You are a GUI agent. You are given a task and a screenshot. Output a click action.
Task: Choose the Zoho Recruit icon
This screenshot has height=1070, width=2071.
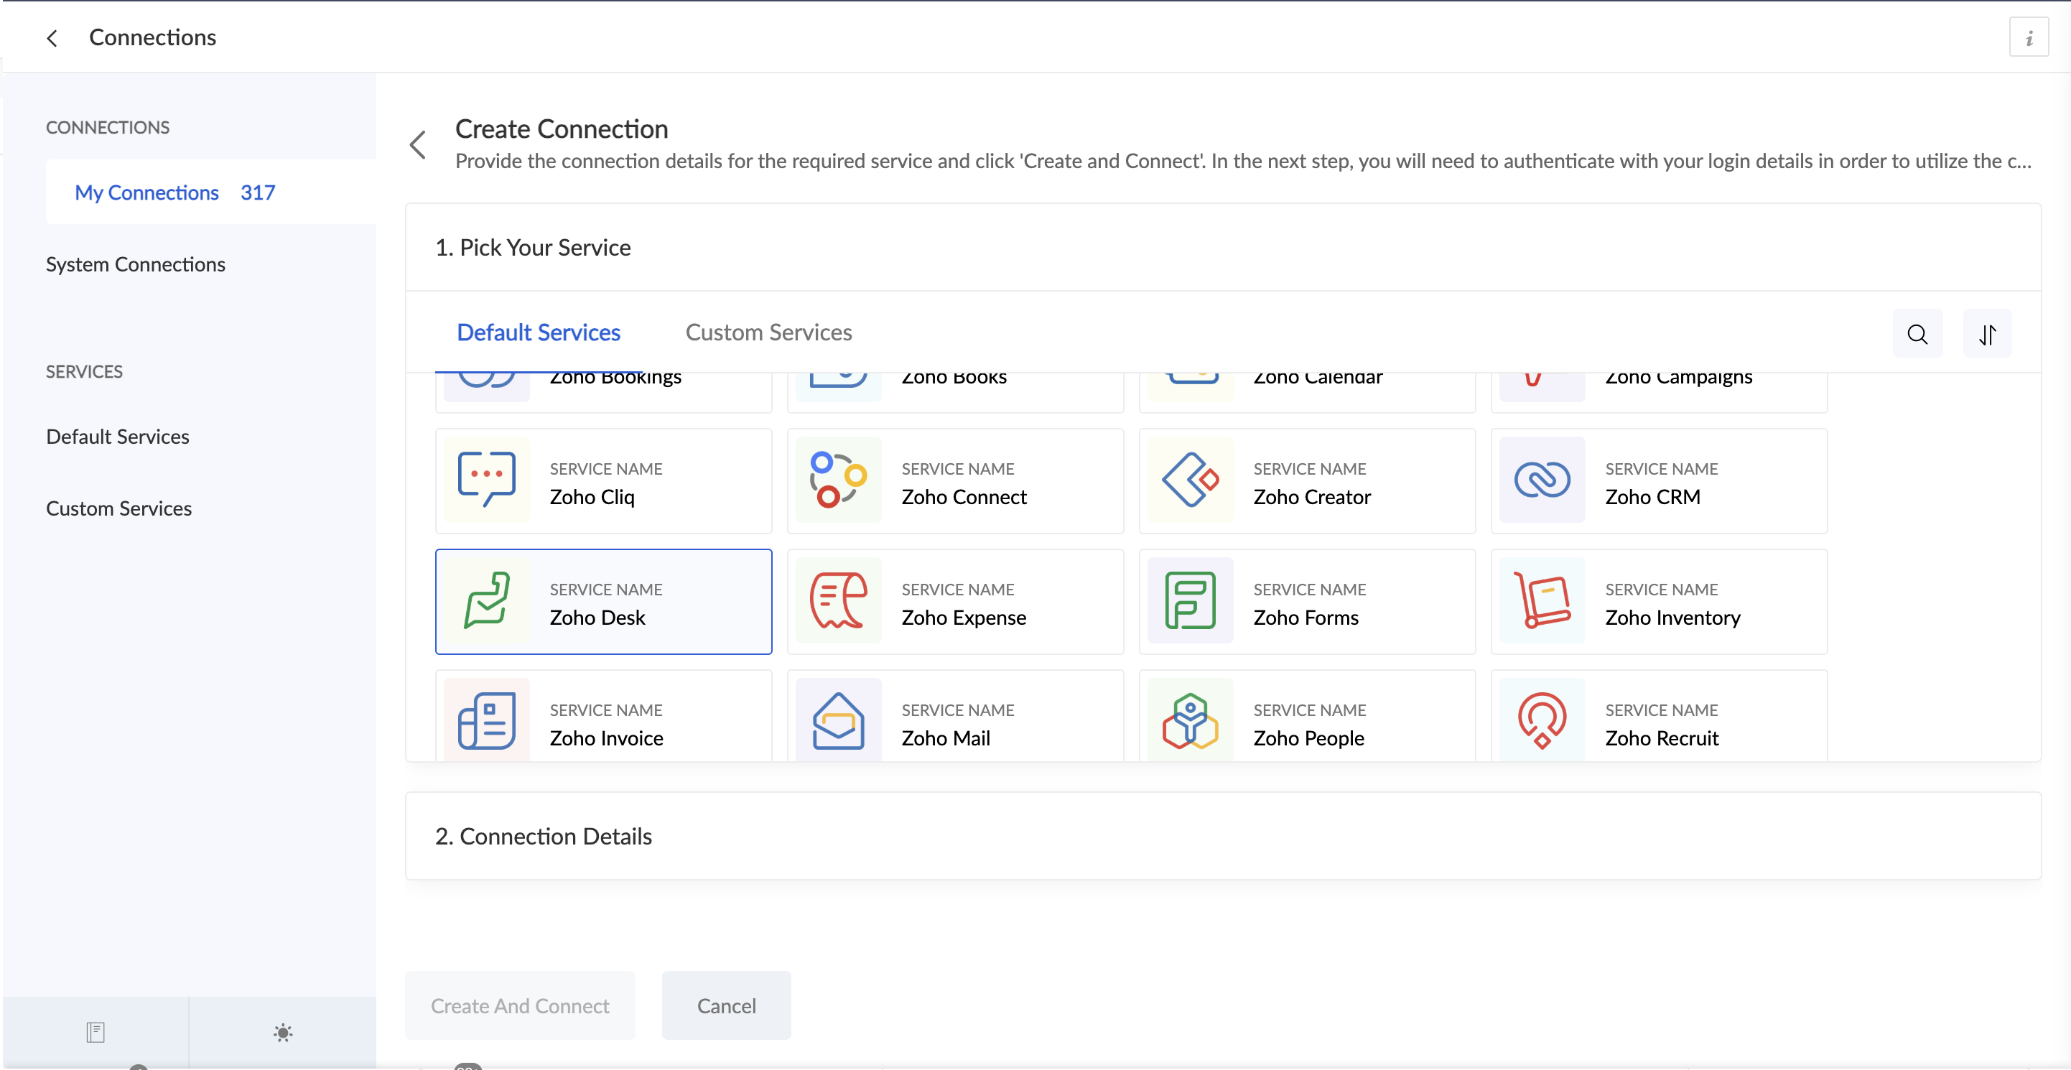pyautogui.click(x=1541, y=720)
